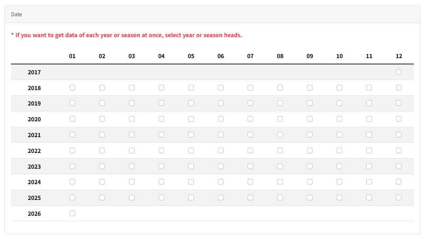Click the 08 month column header
Screen dimensions: 430x241
click(x=280, y=56)
